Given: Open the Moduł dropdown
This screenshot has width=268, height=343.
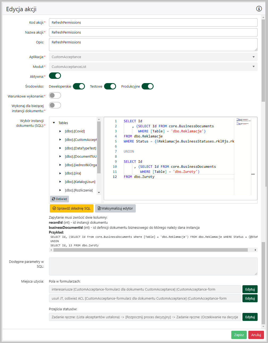Looking at the screenshot, I should pyautogui.click(x=153, y=67).
